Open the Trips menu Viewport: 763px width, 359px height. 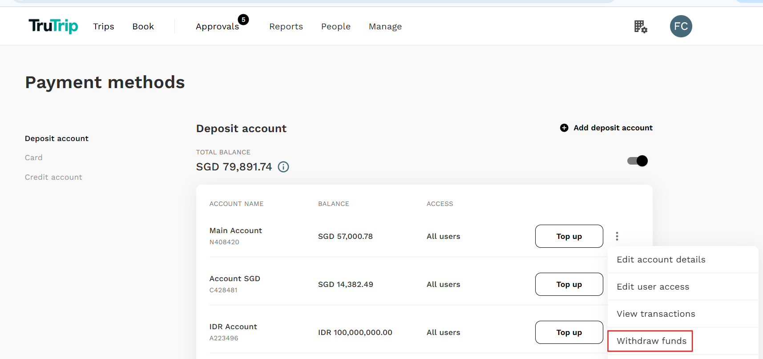point(104,27)
